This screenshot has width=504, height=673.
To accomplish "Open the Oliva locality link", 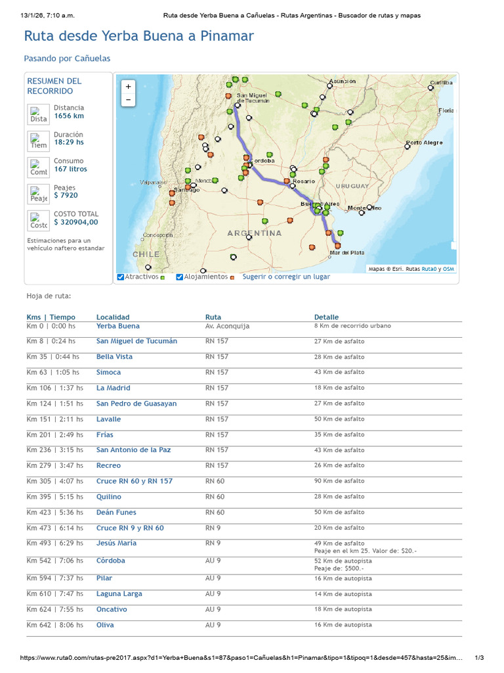I will pos(105,626).
